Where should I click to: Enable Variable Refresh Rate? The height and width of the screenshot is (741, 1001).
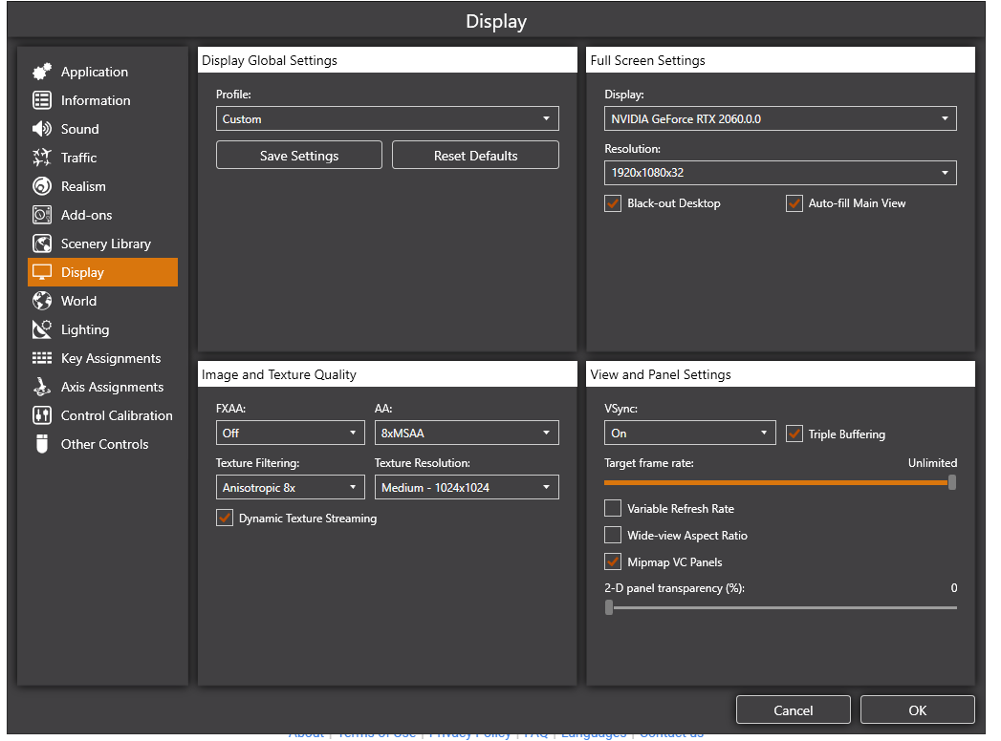click(x=613, y=508)
